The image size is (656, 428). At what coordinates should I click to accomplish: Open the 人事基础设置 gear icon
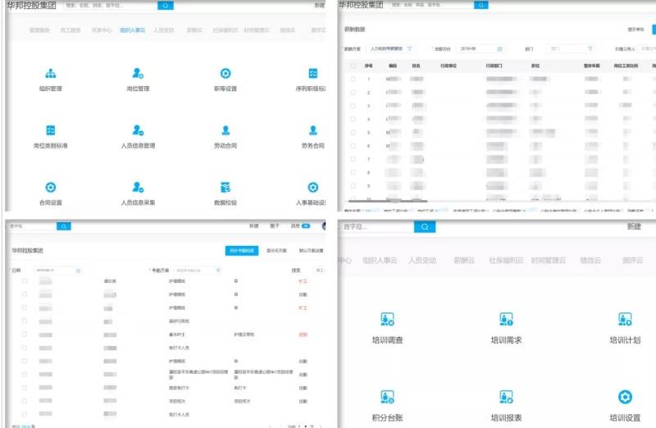tap(313, 188)
